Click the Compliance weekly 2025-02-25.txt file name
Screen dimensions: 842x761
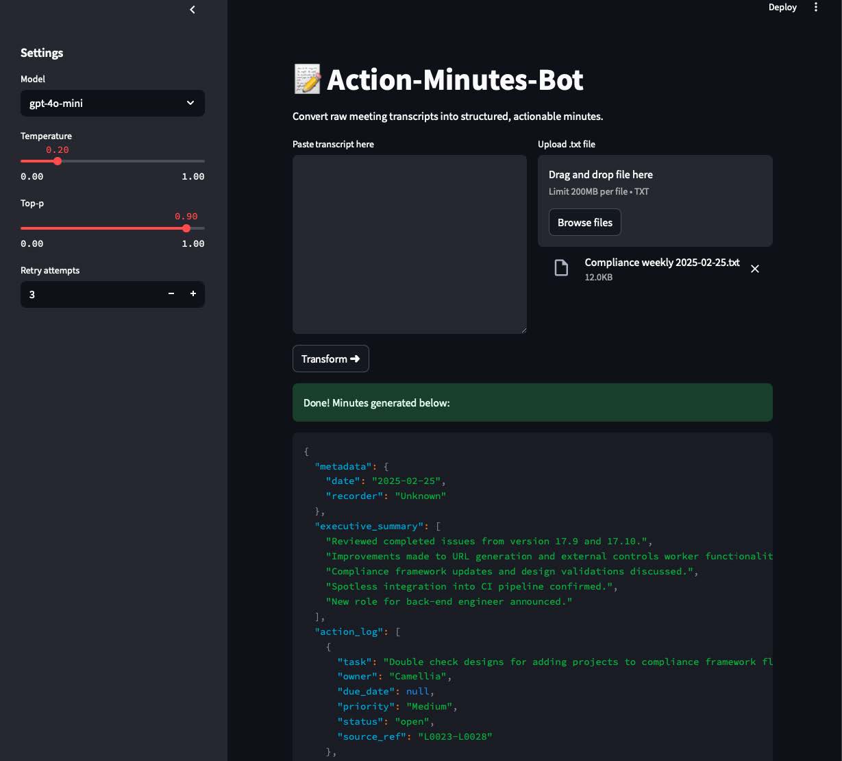(662, 263)
